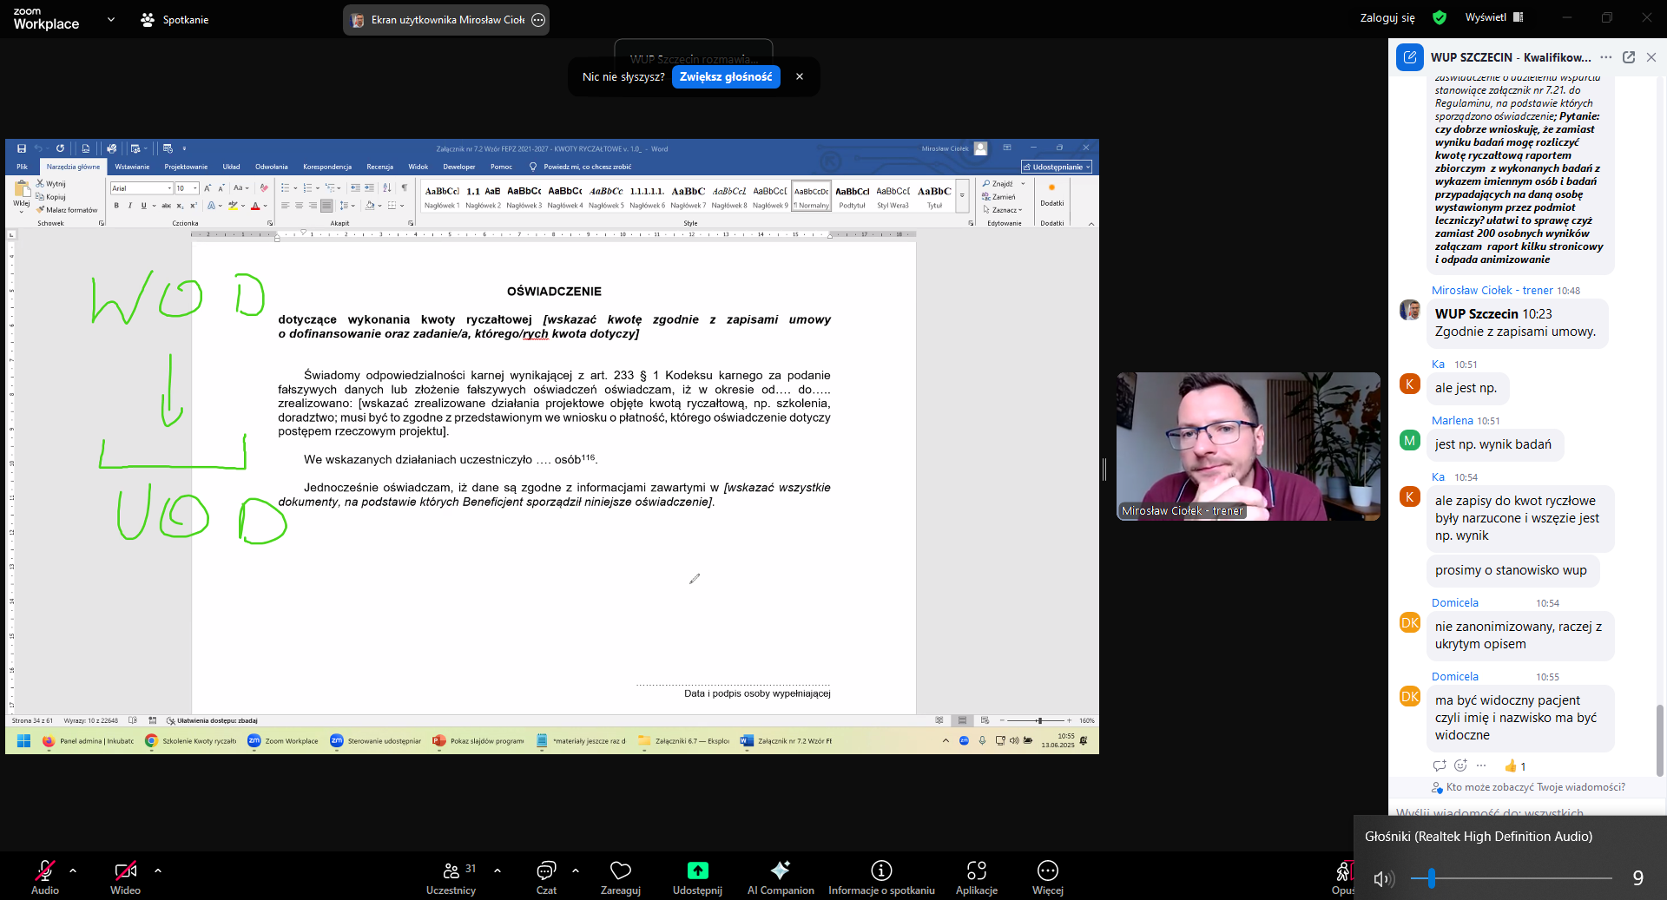Click Zaloguj się link
This screenshot has width=1667, height=900.
[1387, 17]
